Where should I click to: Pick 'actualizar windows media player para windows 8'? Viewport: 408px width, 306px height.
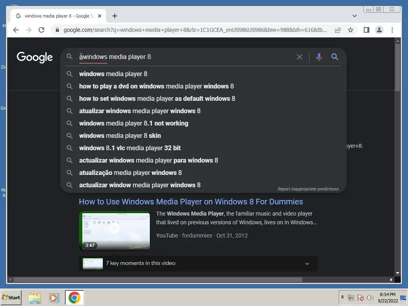203,160
